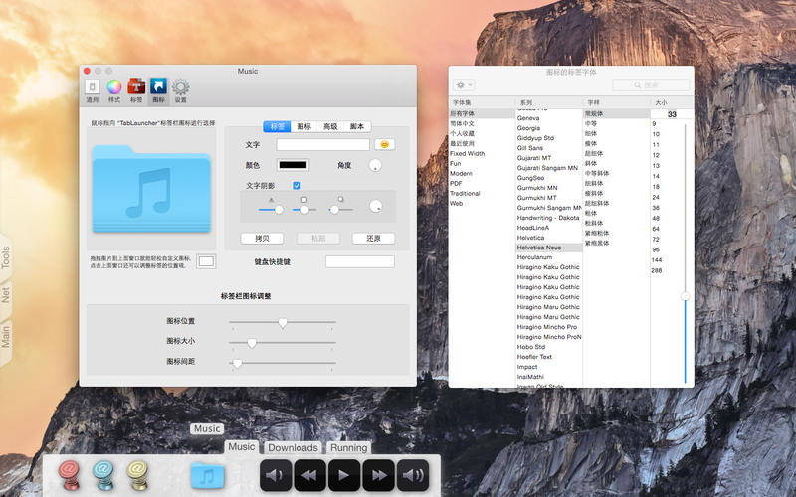Viewport: 796px width, 497px height.
Task: Launch the blue @ spring dock icon
Action: [103, 475]
